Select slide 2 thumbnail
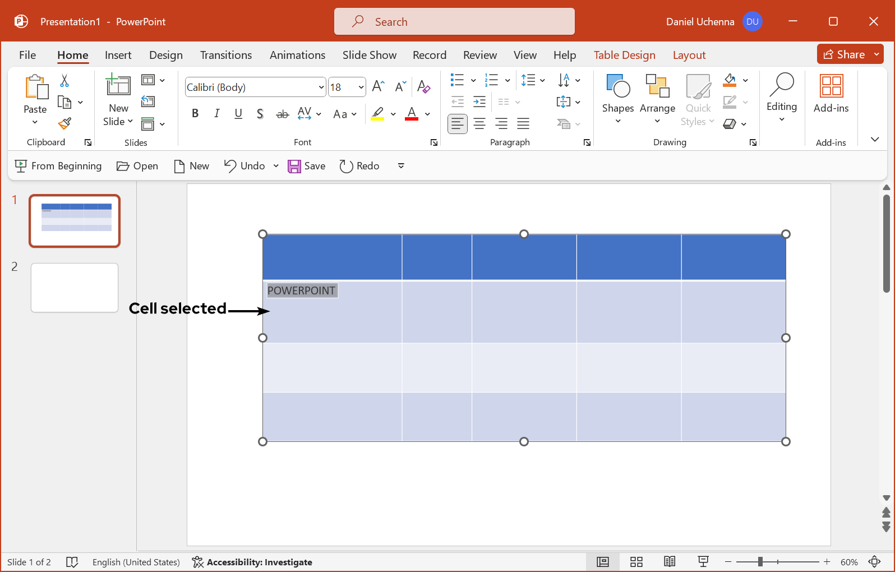Screen dimensions: 895x572 75,288
